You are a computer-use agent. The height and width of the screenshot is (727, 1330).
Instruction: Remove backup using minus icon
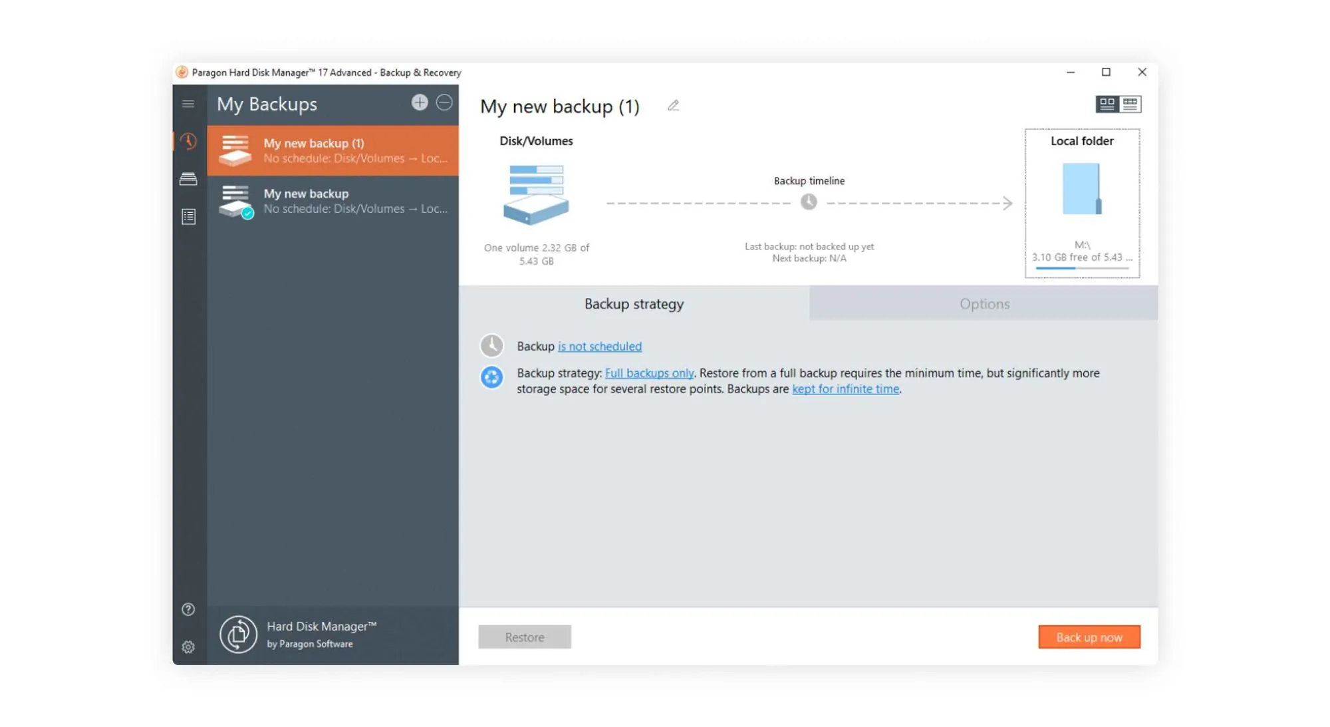[x=444, y=102]
